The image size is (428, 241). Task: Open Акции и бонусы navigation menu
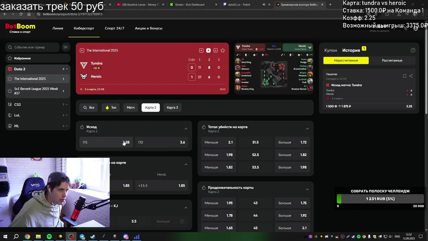point(148,28)
